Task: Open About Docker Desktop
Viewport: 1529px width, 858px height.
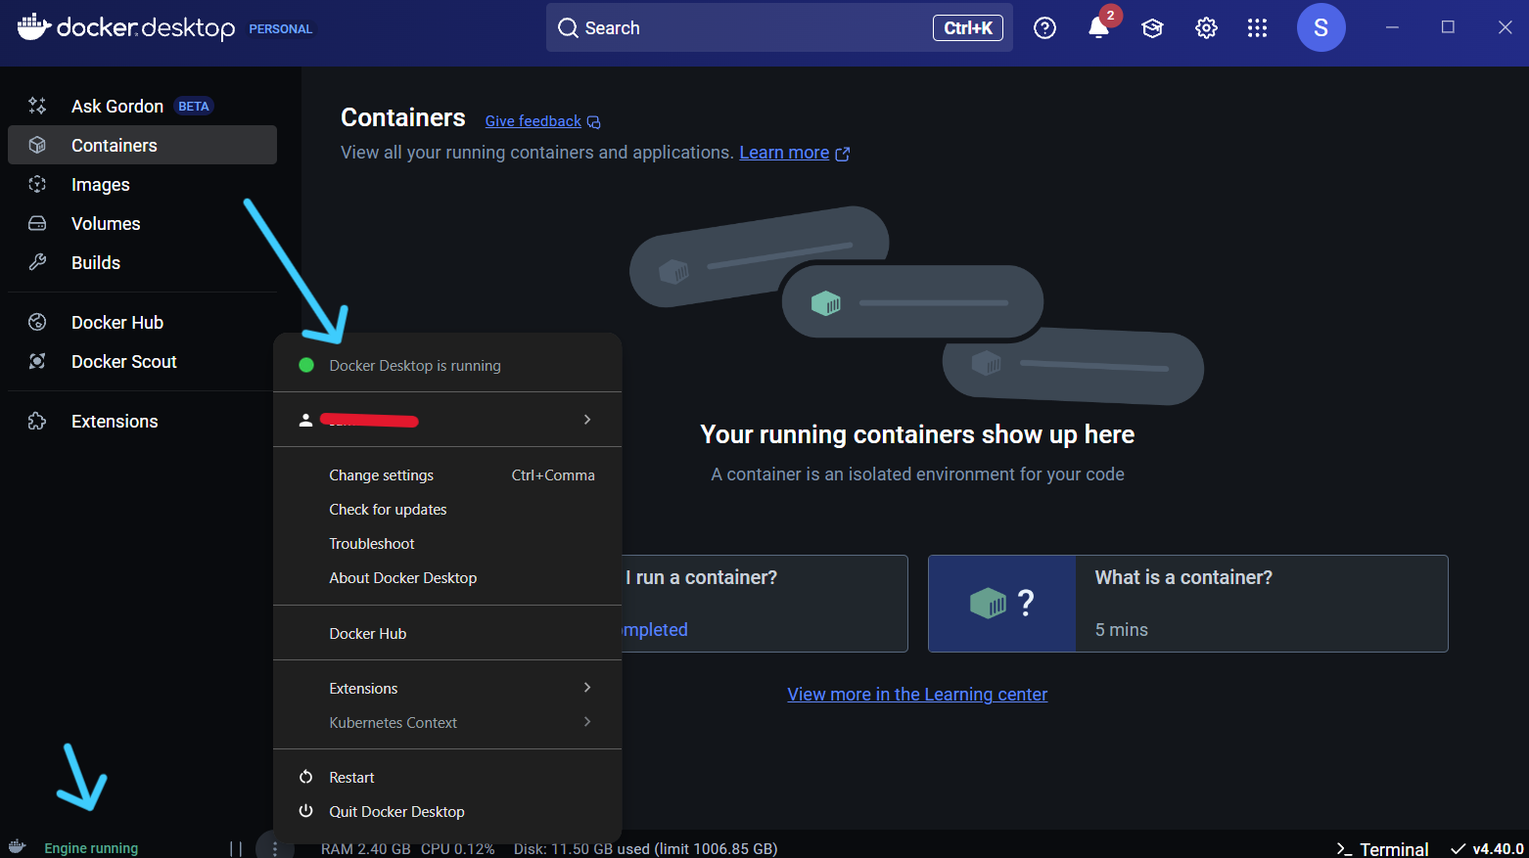Action: coord(447,577)
